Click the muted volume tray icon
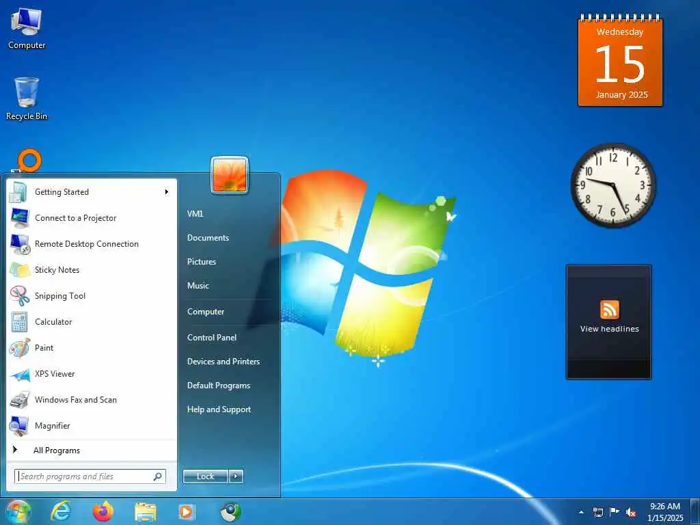Image resolution: width=700 pixels, height=525 pixels. (631, 513)
